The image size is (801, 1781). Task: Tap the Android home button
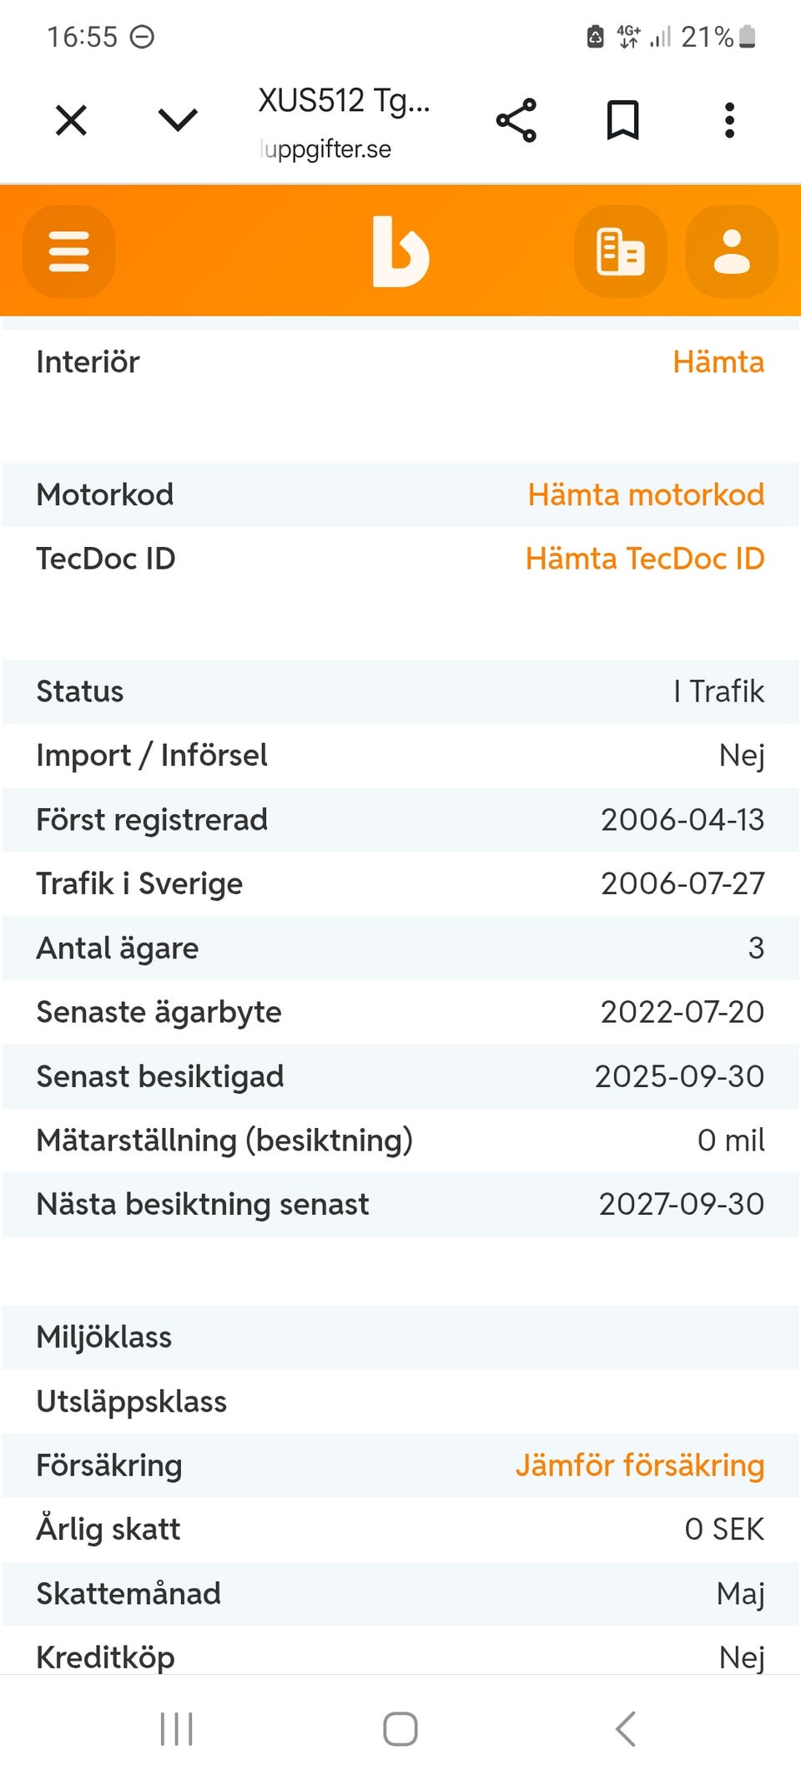point(400,1728)
